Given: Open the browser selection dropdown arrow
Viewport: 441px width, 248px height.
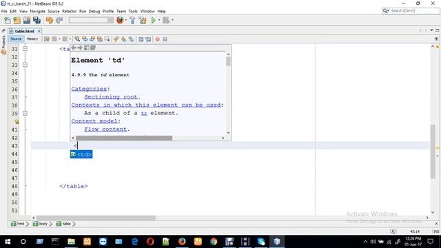Looking at the screenshot, I should click(125, 20).
